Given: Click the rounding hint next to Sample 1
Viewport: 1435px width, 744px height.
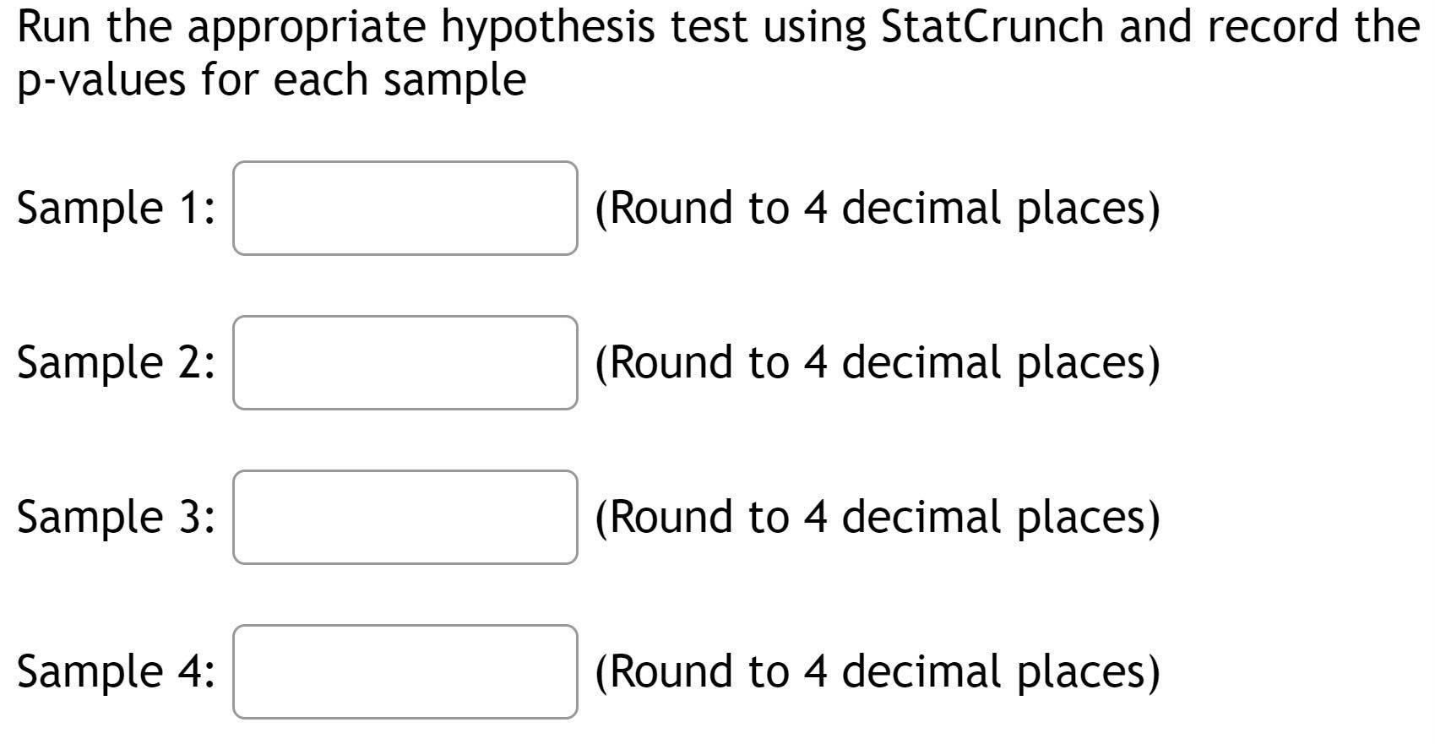Looking at the screenshot, I should [878, 206].
